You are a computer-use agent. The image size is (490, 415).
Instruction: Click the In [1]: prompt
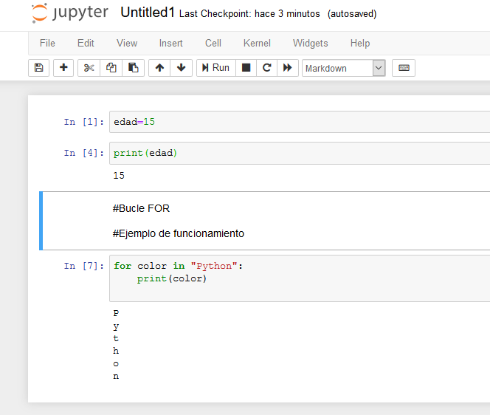[83, 122]
